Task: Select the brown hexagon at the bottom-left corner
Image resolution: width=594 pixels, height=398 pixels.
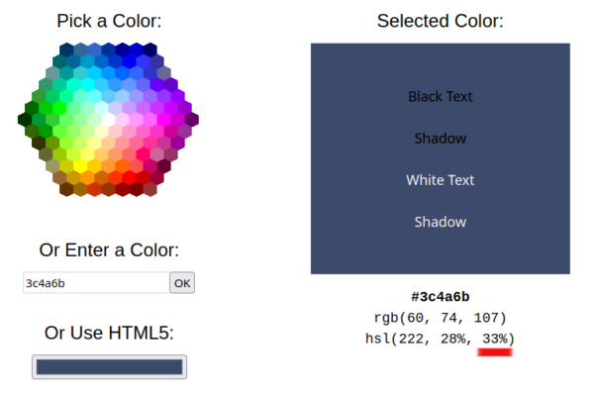Action: pos(66,189)
